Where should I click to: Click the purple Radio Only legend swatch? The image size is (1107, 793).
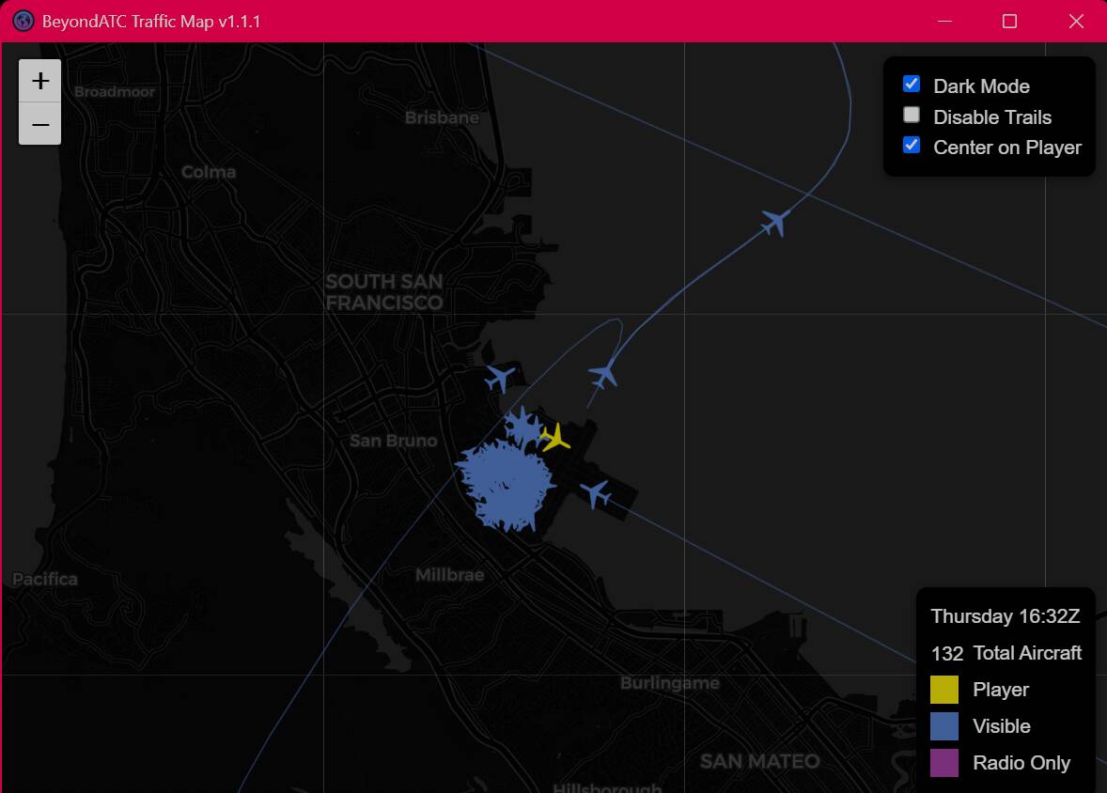pyautogui.click(x=944, y=763)
